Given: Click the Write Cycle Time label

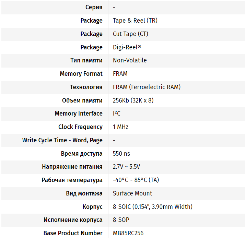Looking at the screenshot, I should [62, 140].
